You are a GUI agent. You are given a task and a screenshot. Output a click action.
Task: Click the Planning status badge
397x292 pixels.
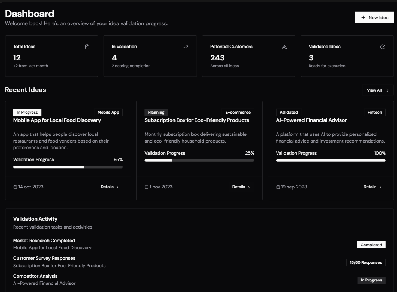pyautogui.click(x=156, y=113)
